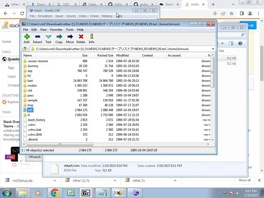Open other (1).7z download options chevron
Viewport: 264px width, 198px height.
[115, 180]
